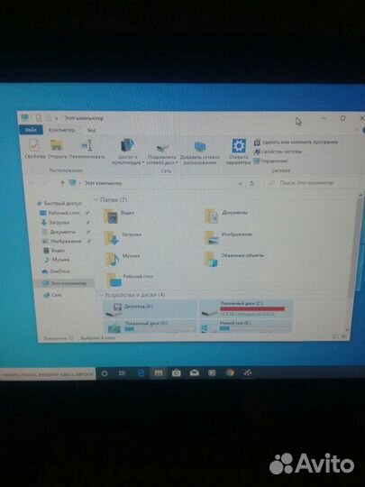This screenshot has width=365, height=487.
Task: Open Microsoft Store from taskbar
Action: click(177, 372)
